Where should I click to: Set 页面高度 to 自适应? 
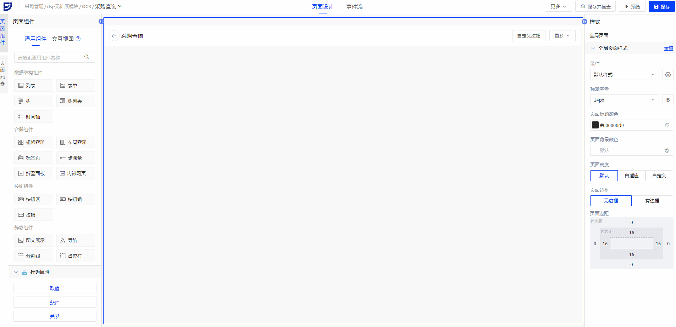coord(632,176)
